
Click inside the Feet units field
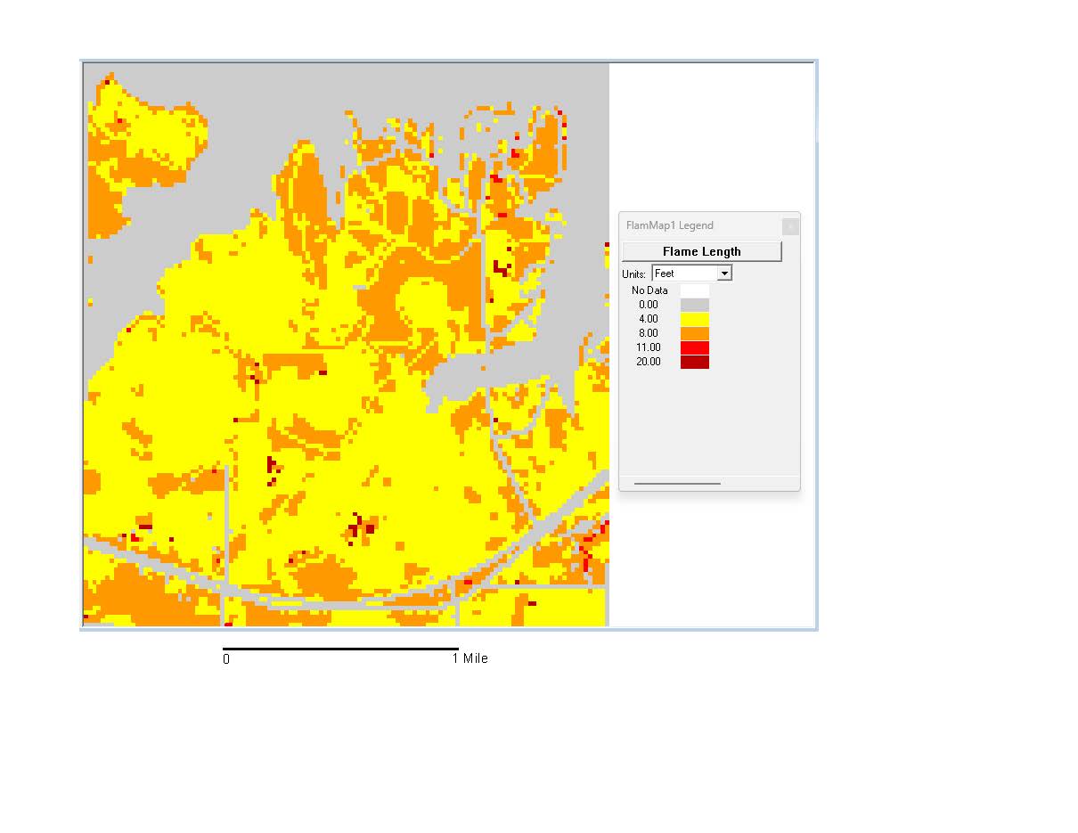682,273
